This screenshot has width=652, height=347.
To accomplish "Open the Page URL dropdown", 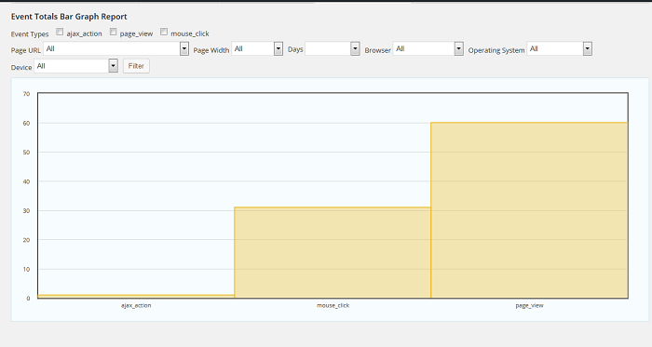I will 116,49.
